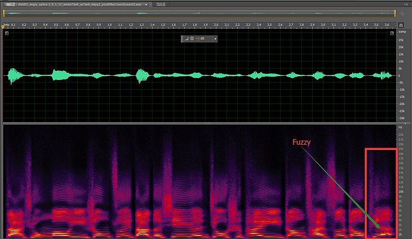Click the zoom navigator icon right of overview
The width and height of the screenshot is (412, 239).
[401, 13]
